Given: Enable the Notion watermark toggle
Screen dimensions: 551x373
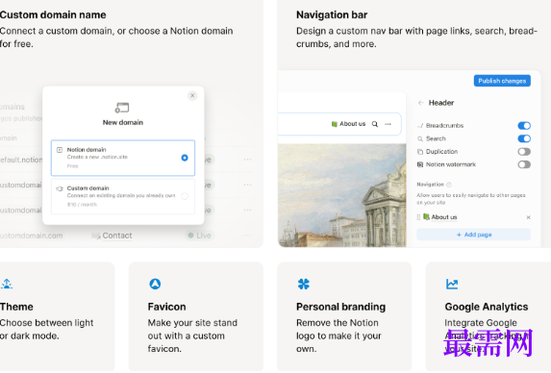Looking at the screenshot, I should point(524,164).
